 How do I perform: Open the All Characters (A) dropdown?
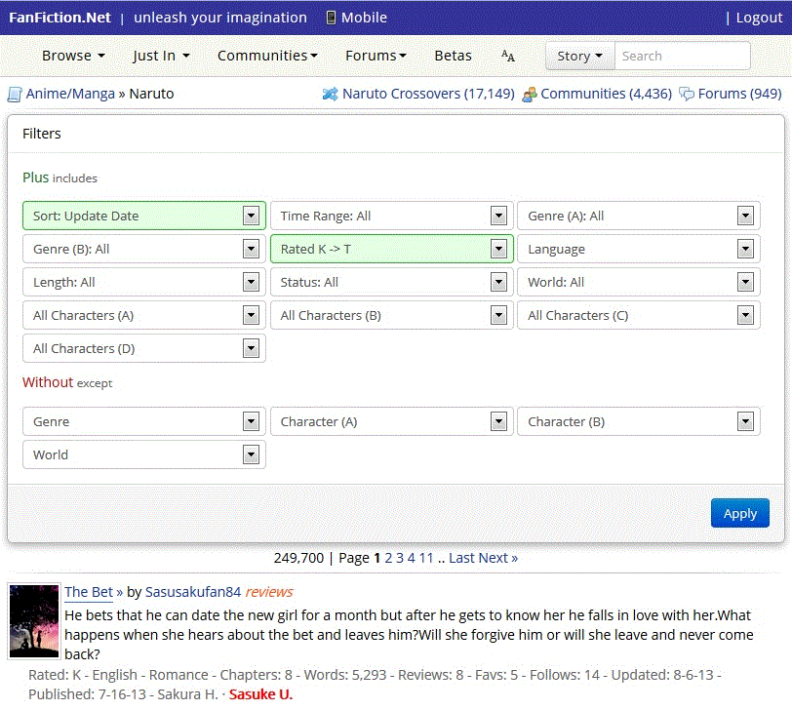(x=144, y=316)
